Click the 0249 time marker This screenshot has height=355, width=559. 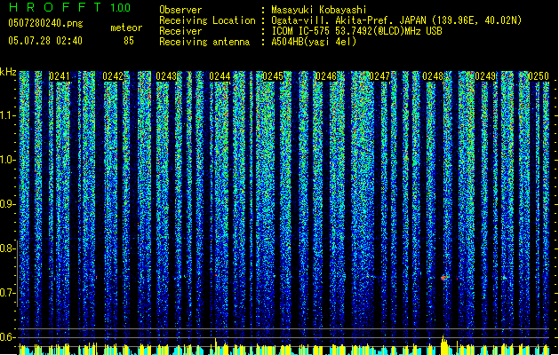coord(485,76)
